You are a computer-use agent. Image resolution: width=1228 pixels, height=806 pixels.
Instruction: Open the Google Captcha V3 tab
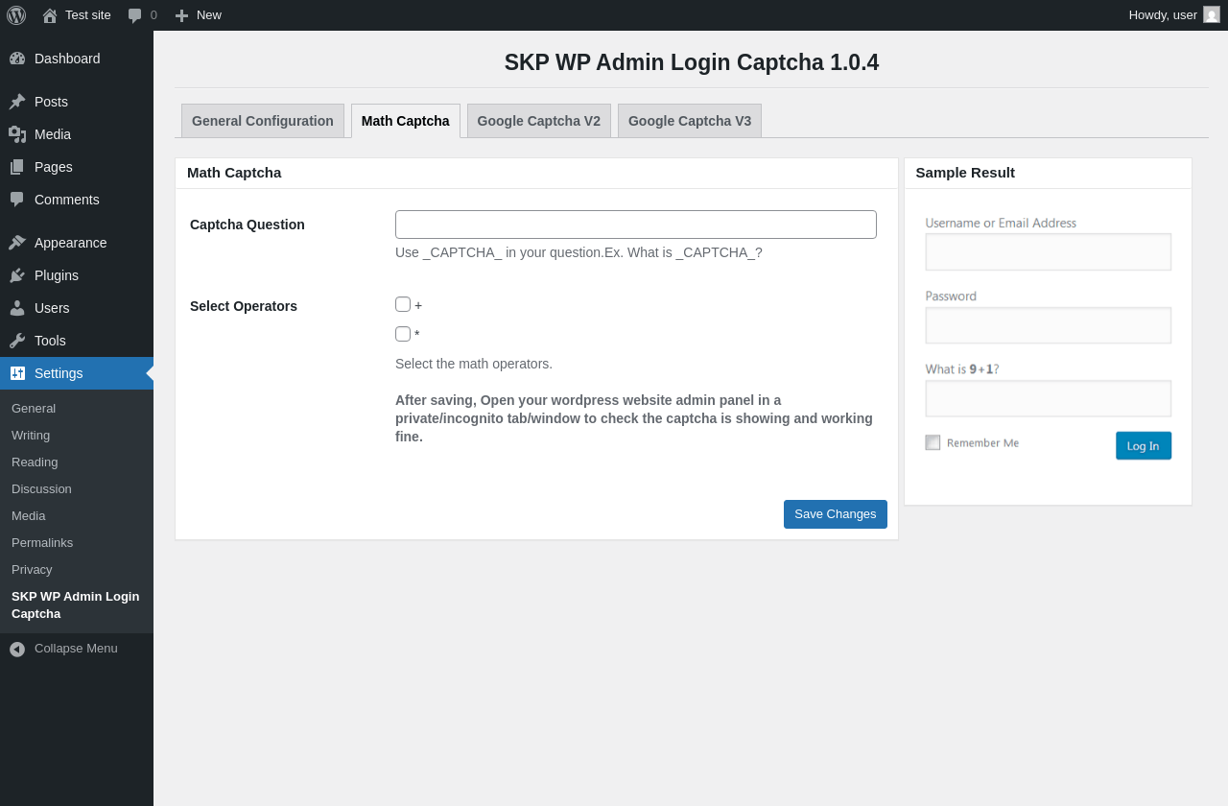click(x=690, y=121)
